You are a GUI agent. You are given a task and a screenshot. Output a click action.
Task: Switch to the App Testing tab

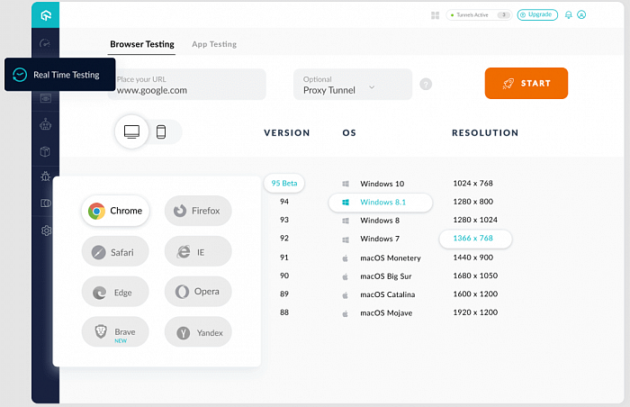(214, 44)
